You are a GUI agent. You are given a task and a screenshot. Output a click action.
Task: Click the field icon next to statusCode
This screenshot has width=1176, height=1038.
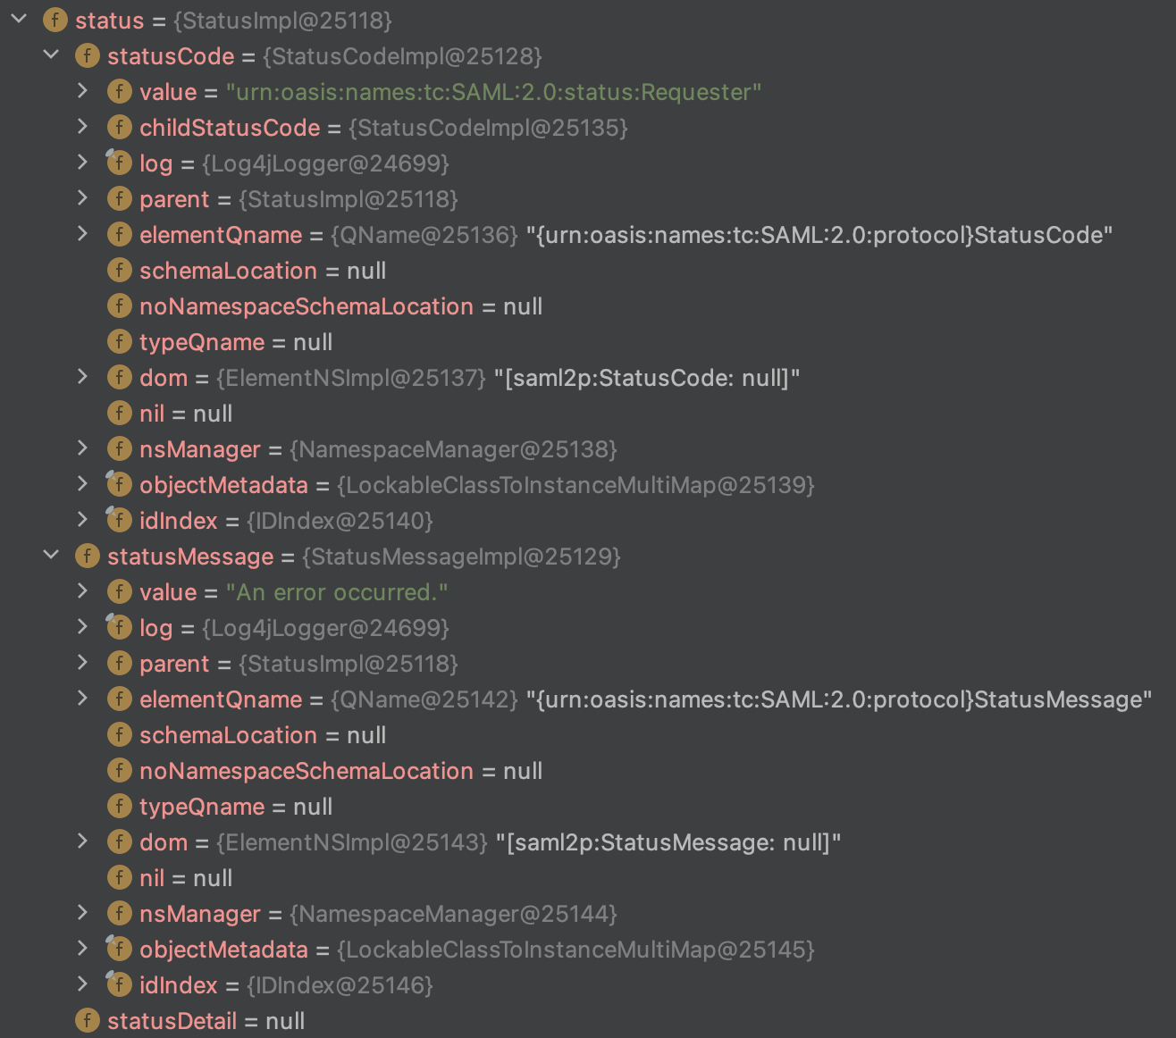click(87, 55)
